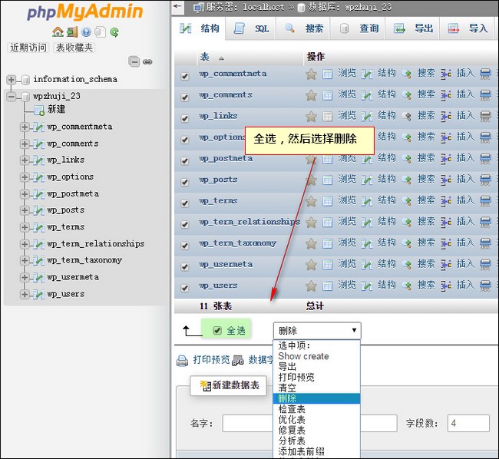
Task: Uncheck the wp_users checkbox
Action: click(184, 288)
